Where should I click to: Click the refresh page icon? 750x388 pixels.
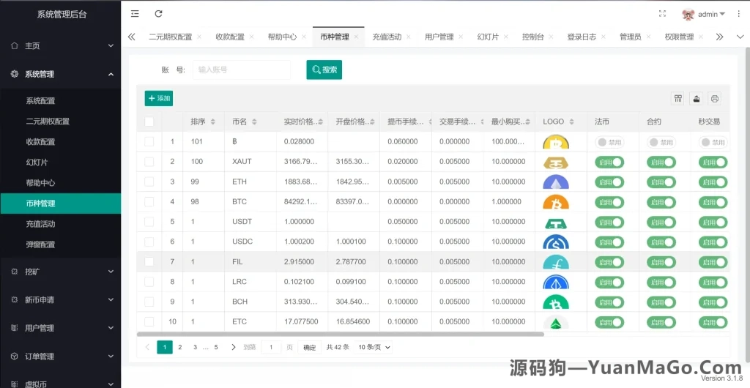point(159,14)
